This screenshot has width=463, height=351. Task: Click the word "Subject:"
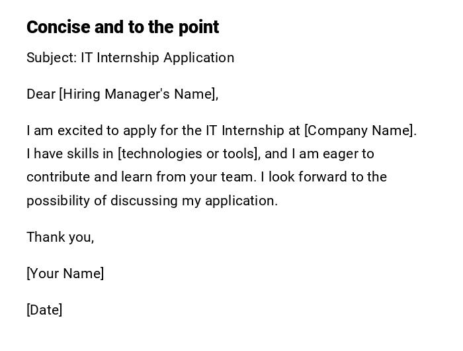[x=52, y=58]
